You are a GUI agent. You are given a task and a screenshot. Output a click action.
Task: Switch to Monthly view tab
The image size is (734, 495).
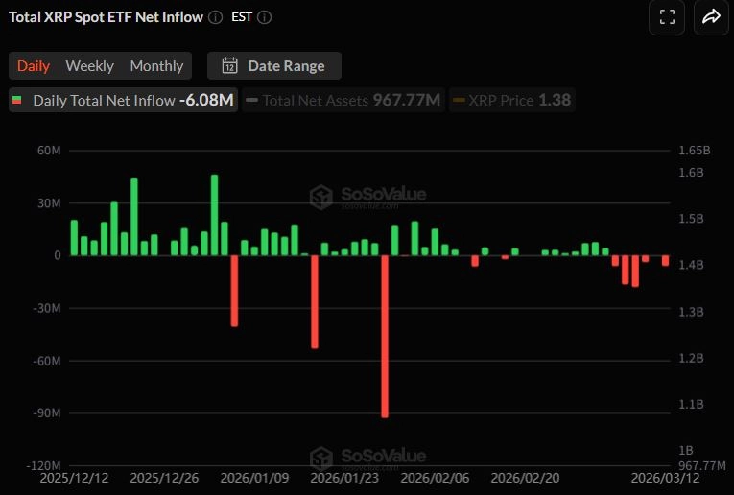point(156,66)
